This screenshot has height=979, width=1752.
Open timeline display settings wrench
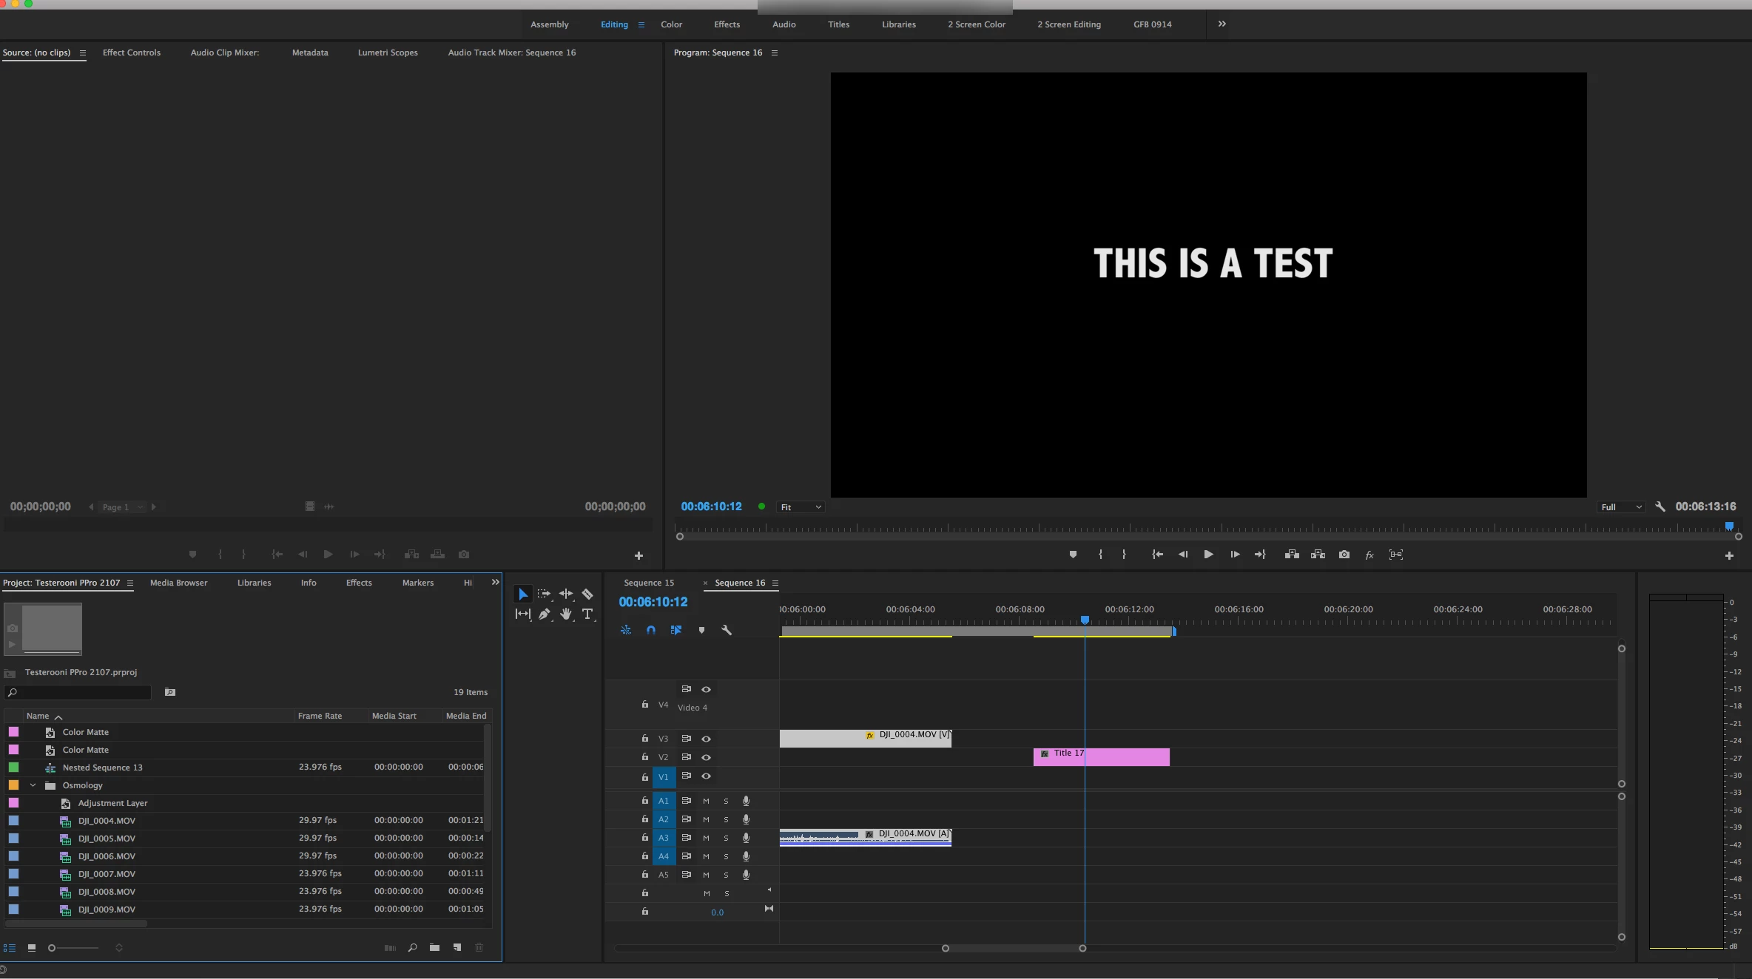tap(727, 630)
